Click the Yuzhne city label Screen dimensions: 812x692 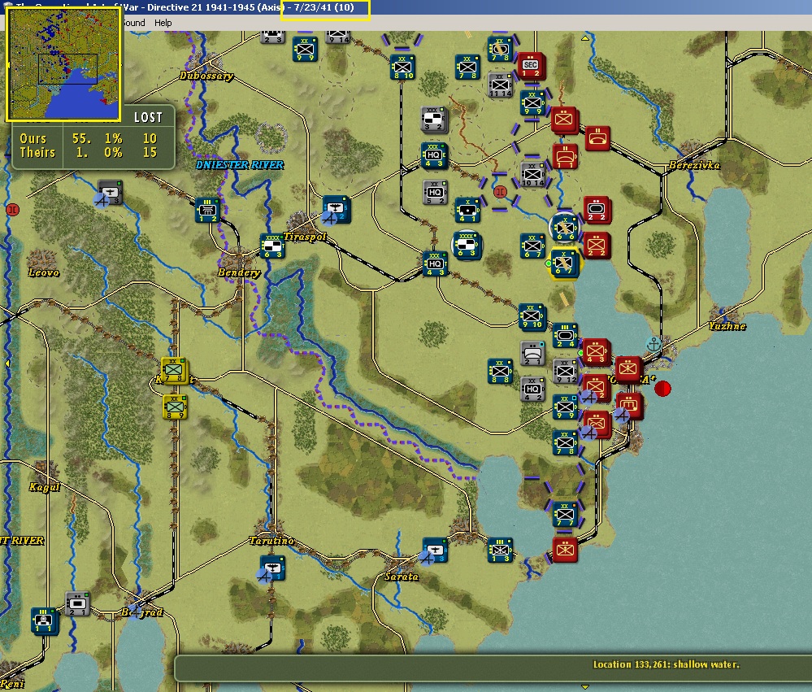tap(727, 326)
